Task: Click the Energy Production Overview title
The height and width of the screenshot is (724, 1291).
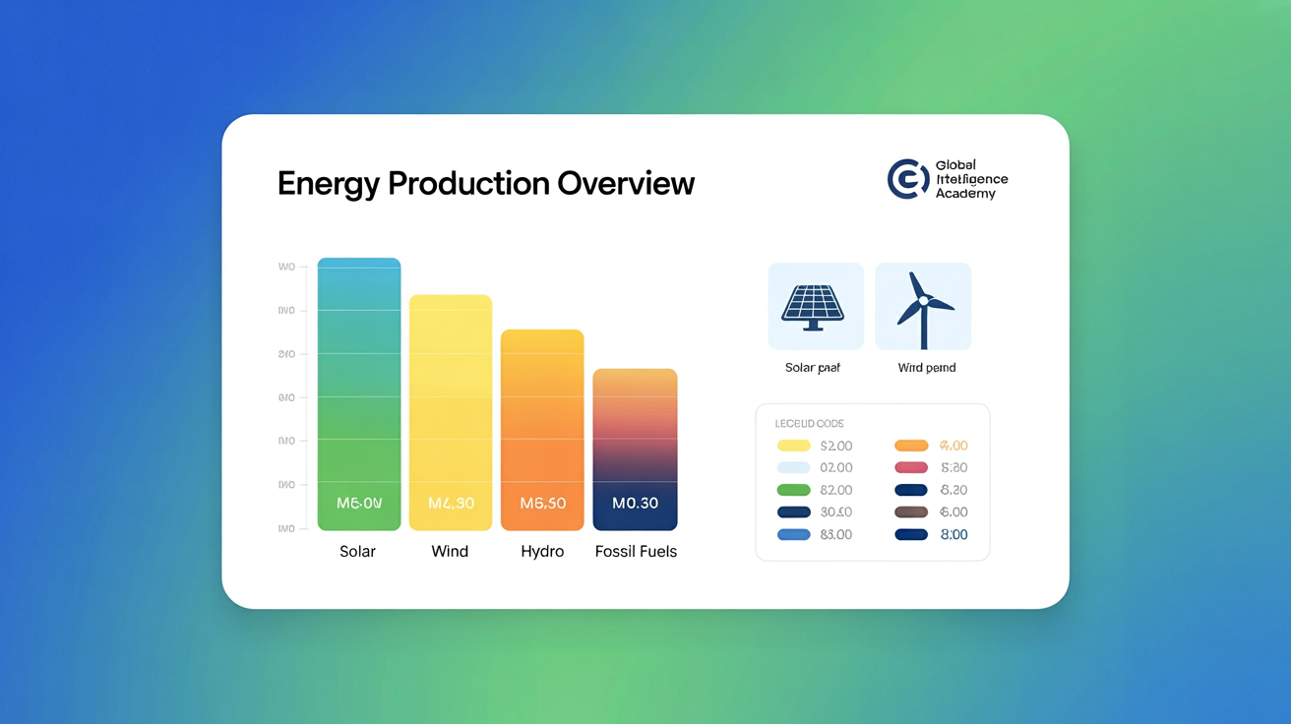Action: click(485, 183)
